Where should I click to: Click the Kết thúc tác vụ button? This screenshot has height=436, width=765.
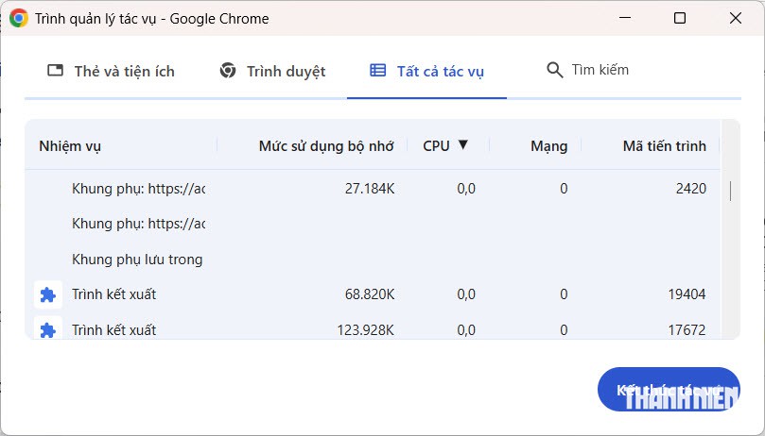point(669,389)
